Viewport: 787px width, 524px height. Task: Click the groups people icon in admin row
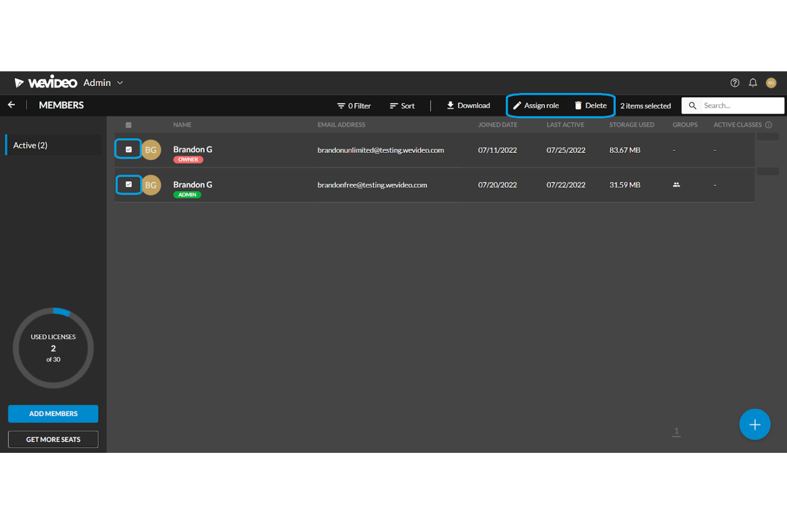coord(676,185)
